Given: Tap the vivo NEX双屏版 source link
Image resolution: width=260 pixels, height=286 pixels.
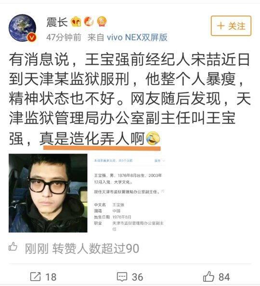Looking at the screenshot, I should click(x=137, y=38).
